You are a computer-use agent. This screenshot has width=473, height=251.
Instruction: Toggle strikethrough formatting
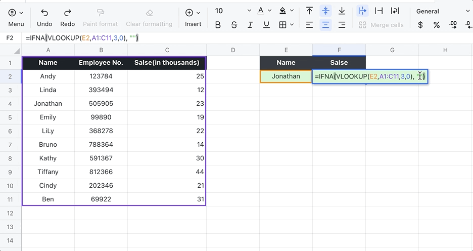tap(234, 25)
